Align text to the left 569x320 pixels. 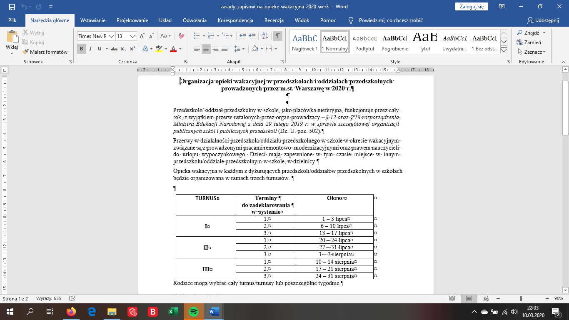[x=197, y=49]
